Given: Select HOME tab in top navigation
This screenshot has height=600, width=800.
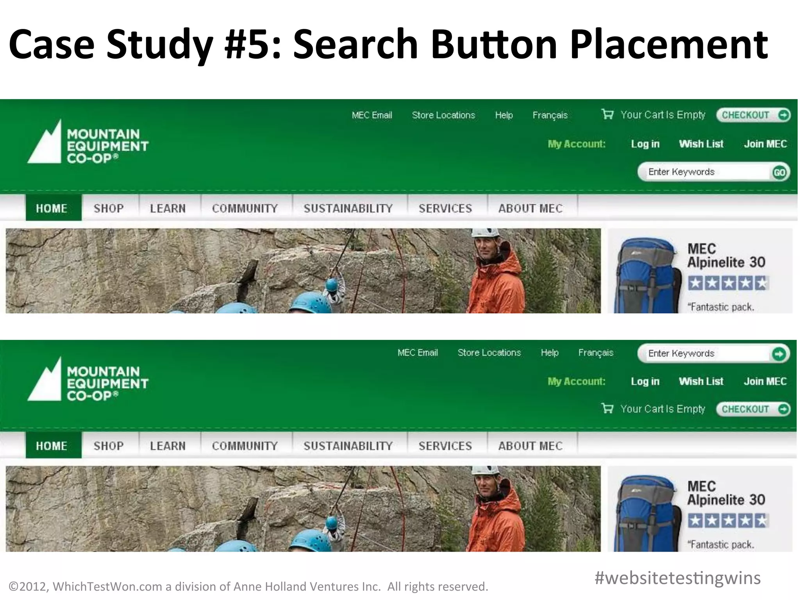Looking at the screenshot, I should pos(54,208).
